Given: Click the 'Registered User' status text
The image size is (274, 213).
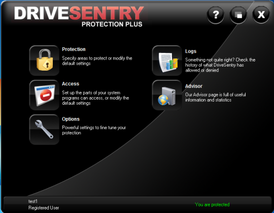Looking at the screenshot, I should (44, 208).
